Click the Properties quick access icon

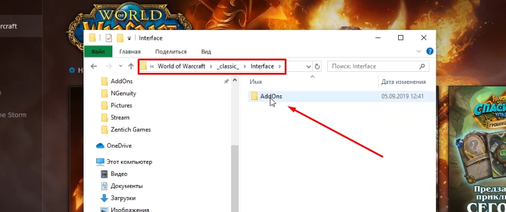point(109,38)
